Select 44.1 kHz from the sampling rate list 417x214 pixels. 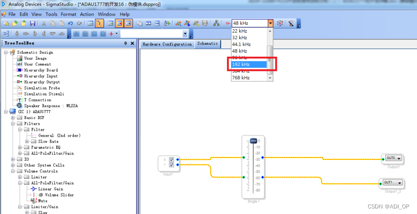pos(249,44)
